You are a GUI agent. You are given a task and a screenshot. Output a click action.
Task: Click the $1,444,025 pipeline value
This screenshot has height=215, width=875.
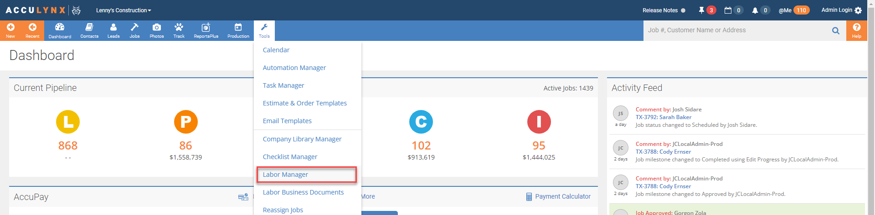[539, 157]
